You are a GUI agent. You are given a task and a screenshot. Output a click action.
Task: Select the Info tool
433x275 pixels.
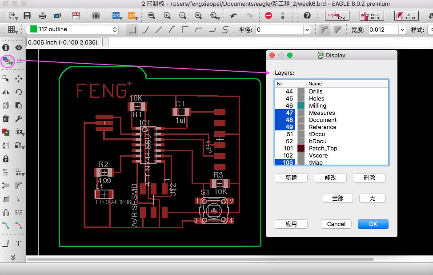coord(6,48)
